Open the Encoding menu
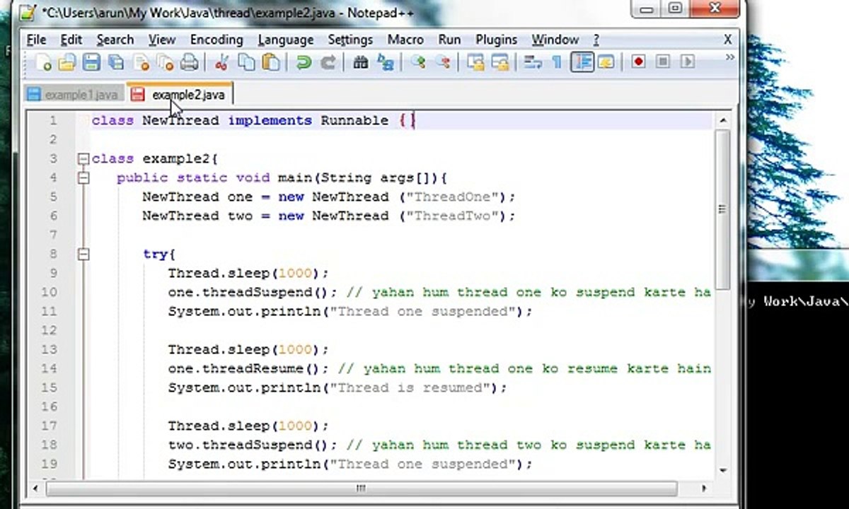The width and height of the screenshot is (849, 509). click(216, 40)
